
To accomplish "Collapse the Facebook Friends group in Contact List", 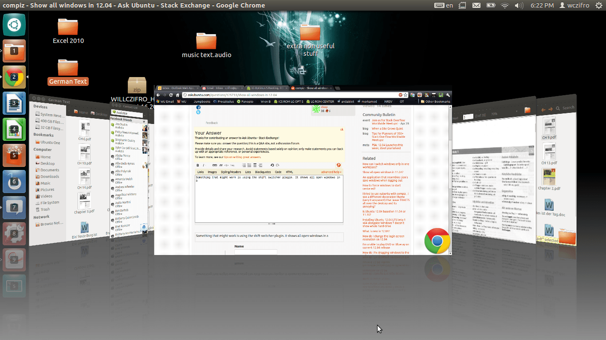I will 129,120.
